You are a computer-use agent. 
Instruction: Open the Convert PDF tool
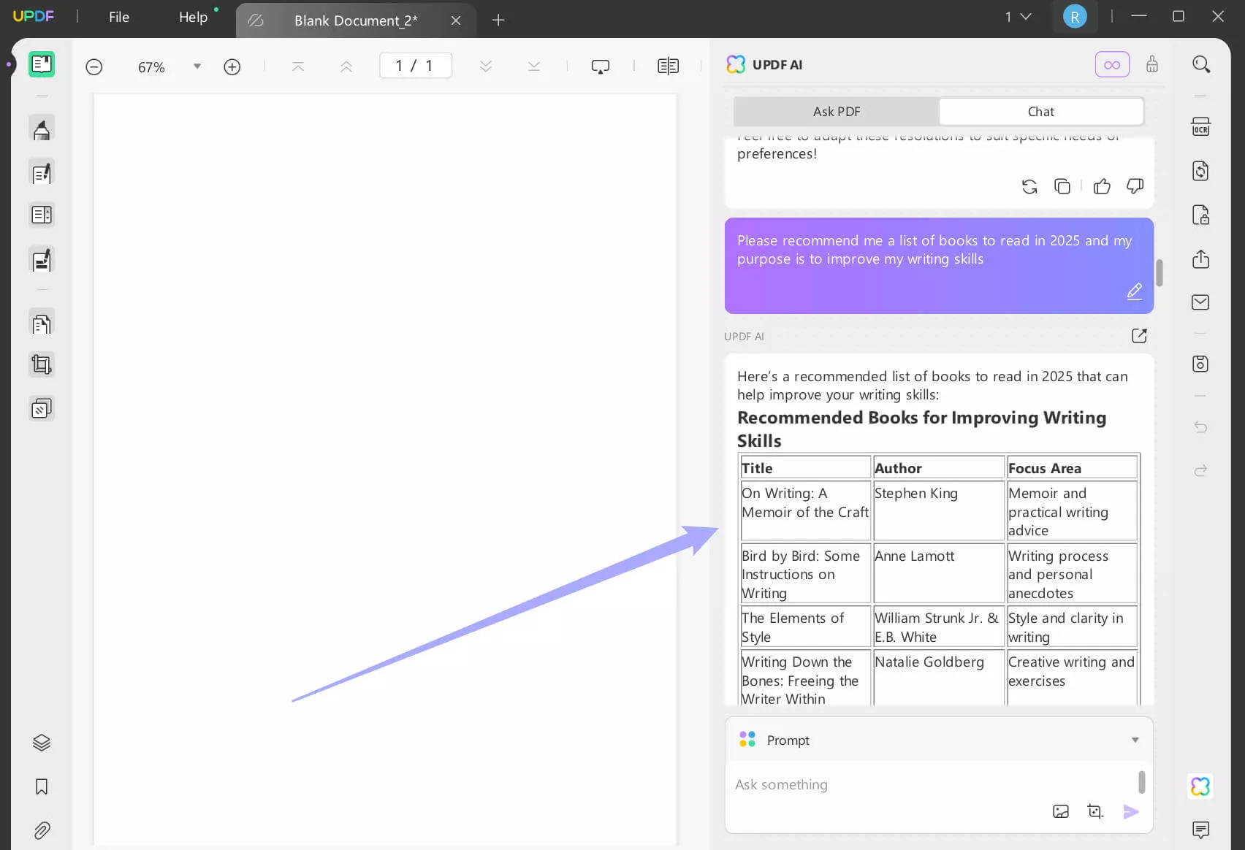coord(1201,171)
